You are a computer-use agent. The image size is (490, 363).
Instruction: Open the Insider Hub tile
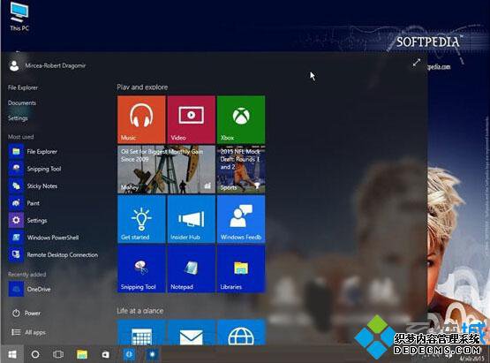tap(192, 219)
